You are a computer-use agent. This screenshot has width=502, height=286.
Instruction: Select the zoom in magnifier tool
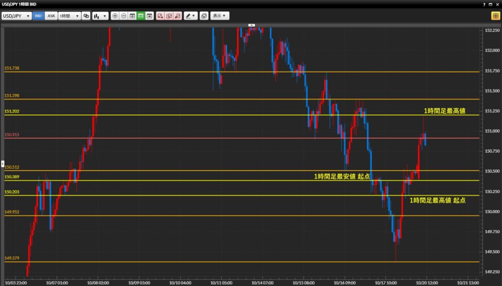coord(115,16)
